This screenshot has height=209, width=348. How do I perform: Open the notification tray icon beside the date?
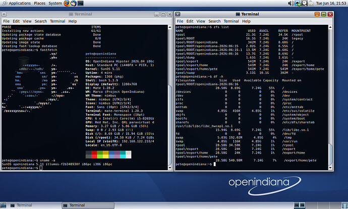(311, 3)
